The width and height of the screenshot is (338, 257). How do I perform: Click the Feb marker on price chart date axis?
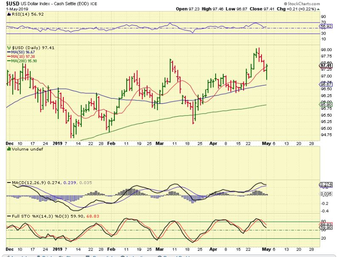coord(111,143)
